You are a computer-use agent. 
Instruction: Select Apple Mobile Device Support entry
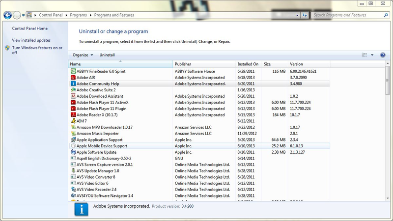point(199,146)
